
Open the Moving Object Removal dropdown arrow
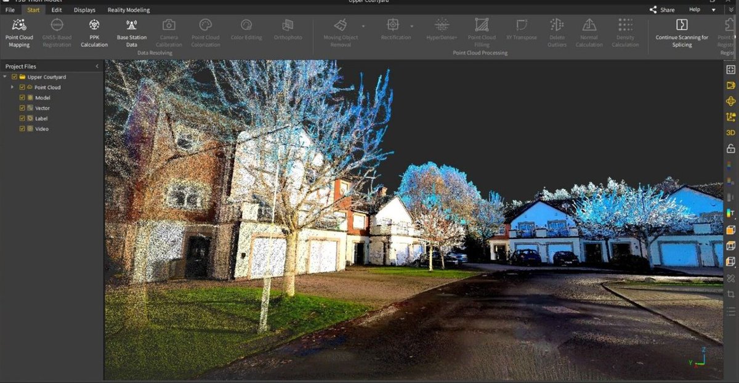(363, 26)
